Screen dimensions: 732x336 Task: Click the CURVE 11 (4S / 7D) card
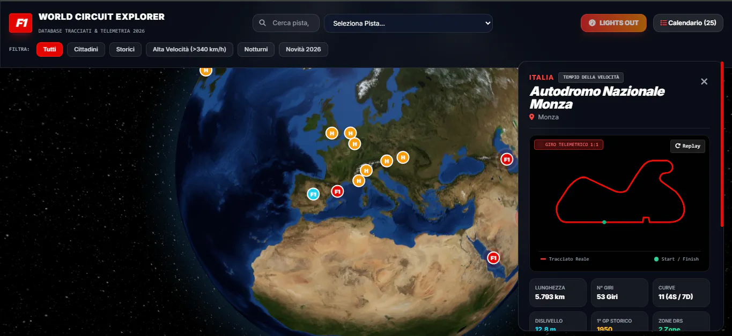[681, 293]
